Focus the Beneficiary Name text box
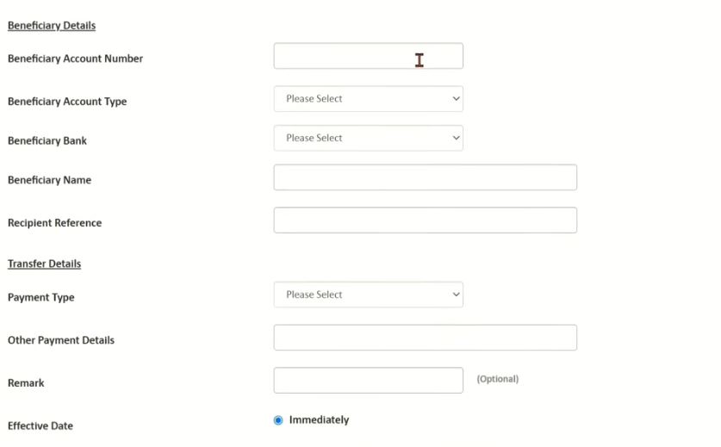The image size is (721, 447). point(425,177)
